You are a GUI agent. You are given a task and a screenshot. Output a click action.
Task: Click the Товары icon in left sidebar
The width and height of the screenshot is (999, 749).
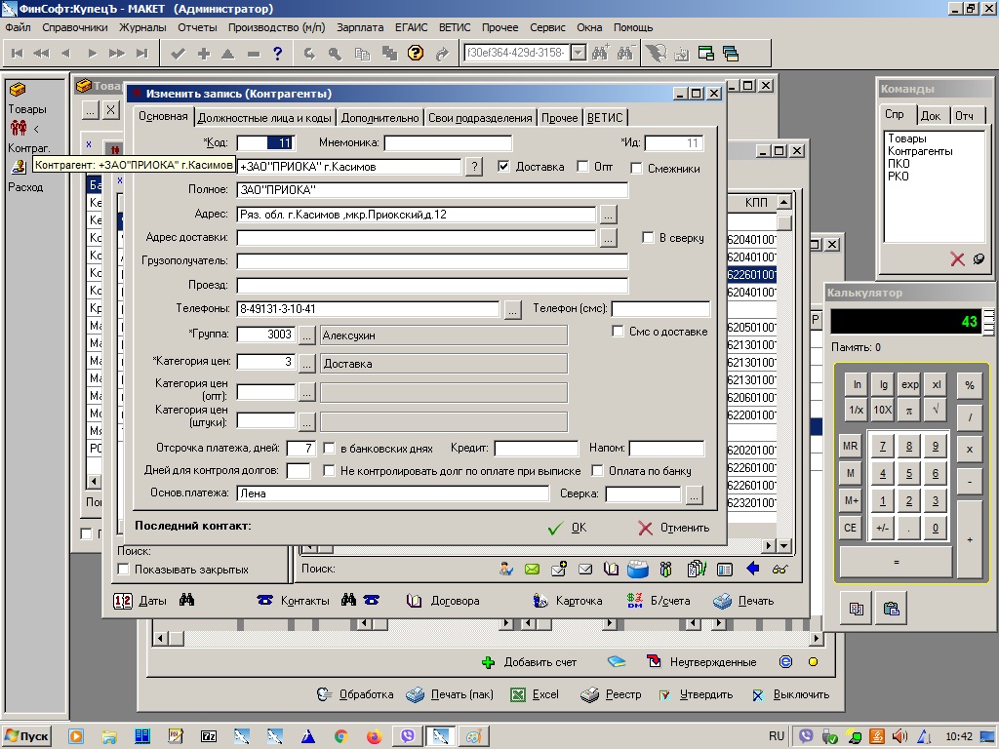click(17, 91)
